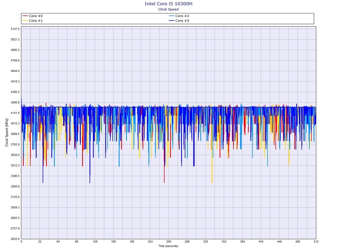337x252 pixels.
Task: Click the 3386.5 y-axis value
Action: [x=15, y=176]
